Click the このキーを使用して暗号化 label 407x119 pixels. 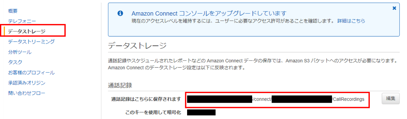[153, 112]
